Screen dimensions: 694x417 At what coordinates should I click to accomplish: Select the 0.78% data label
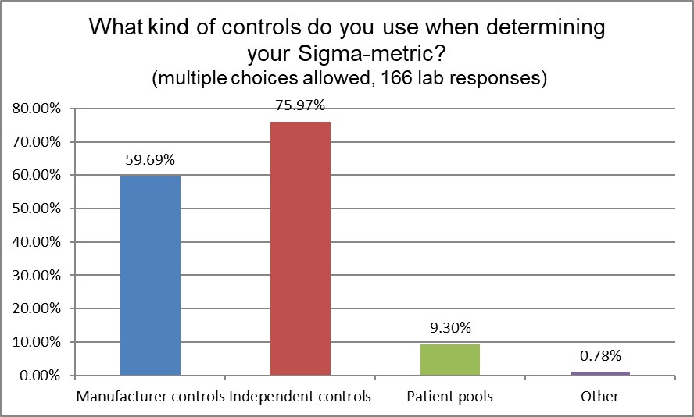(599, 357)
